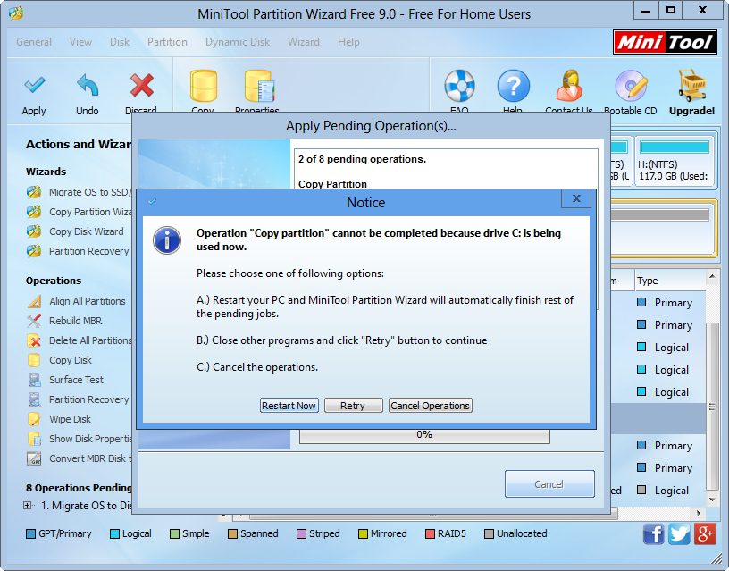Open the View menu
Image resolution: width=729 pixels, height=571 pixels.
click(80, 42)
